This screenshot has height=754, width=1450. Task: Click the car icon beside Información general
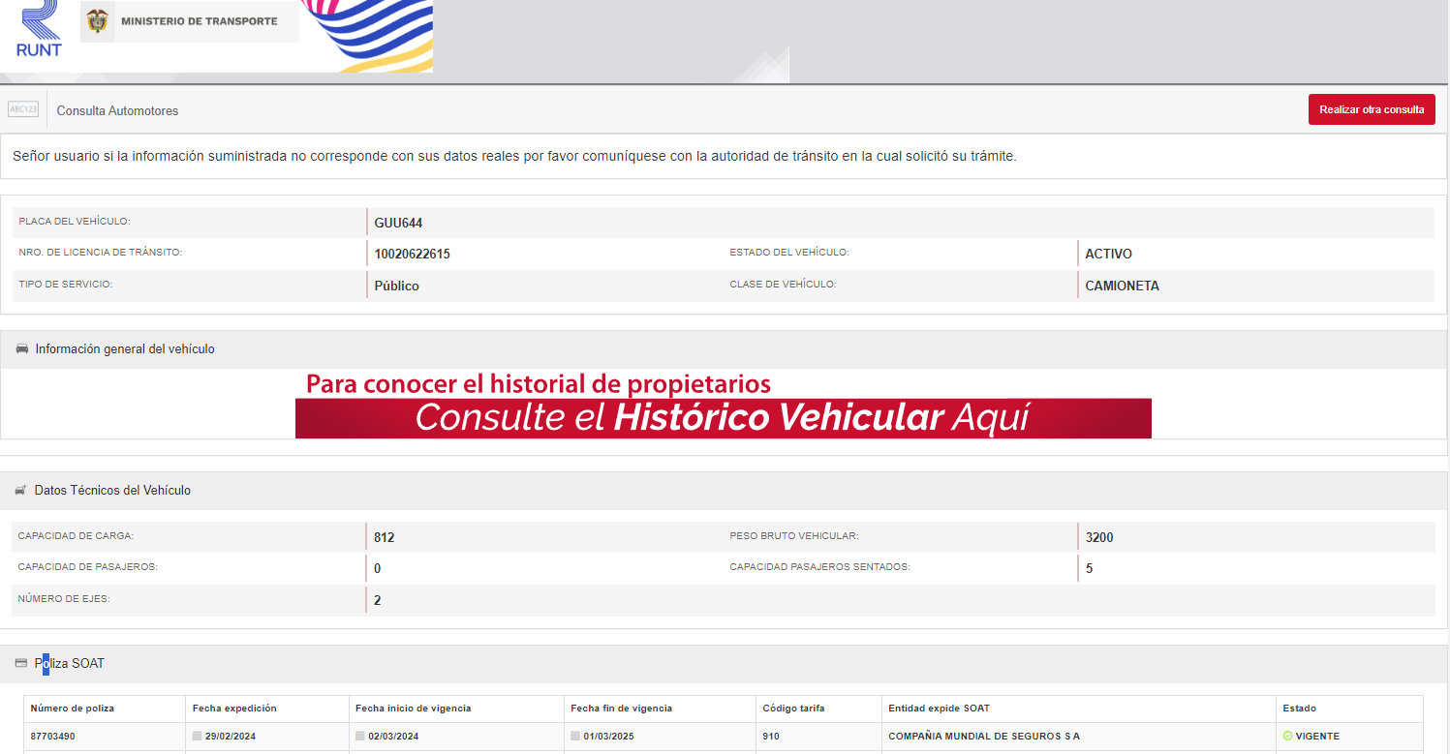tap(22, 348)
